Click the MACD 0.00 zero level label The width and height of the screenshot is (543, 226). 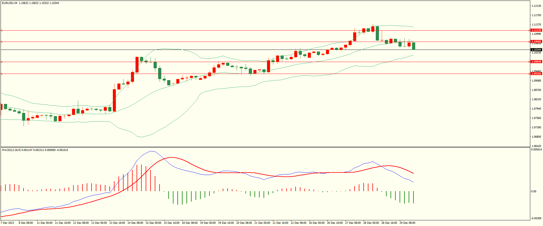tap(534, 191)
